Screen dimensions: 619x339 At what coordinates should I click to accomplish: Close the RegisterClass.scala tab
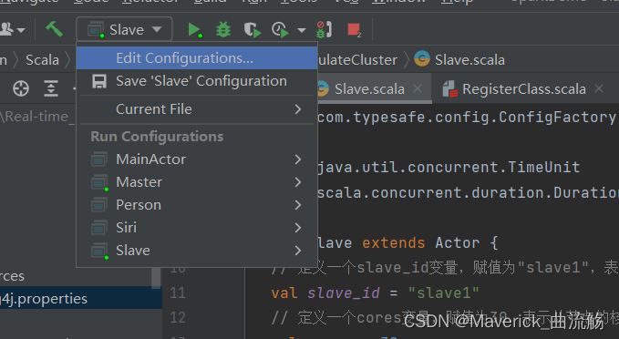[x=599, y=88]
